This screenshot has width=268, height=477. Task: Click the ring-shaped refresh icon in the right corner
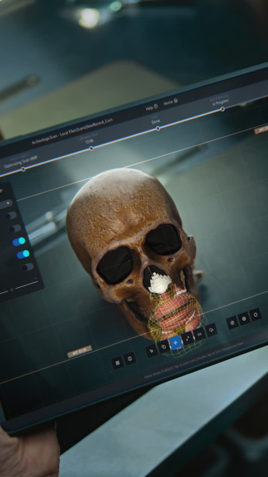click(x=255, y=315)
